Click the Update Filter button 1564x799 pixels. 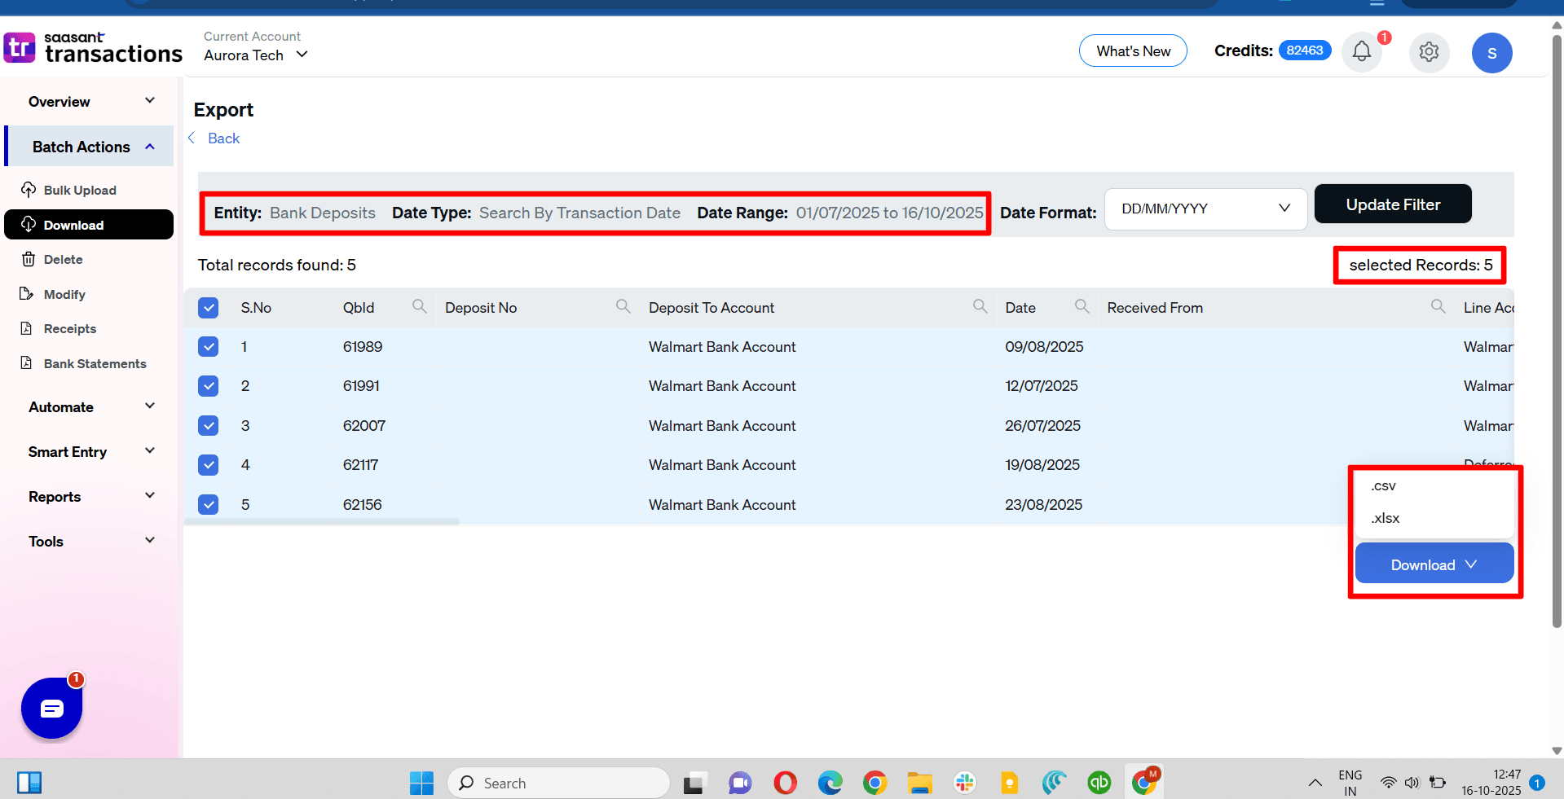1392,204
